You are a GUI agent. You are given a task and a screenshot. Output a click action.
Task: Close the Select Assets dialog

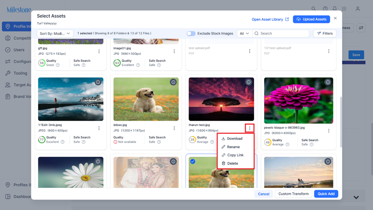coord(335,18)
